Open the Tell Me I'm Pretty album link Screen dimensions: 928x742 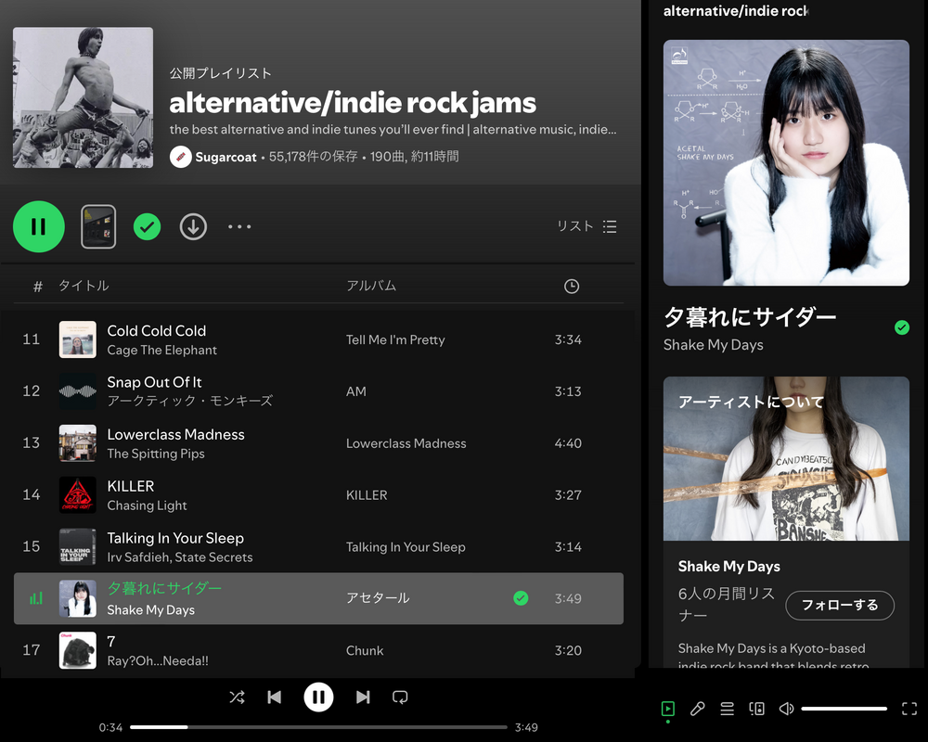coord(395,339)
